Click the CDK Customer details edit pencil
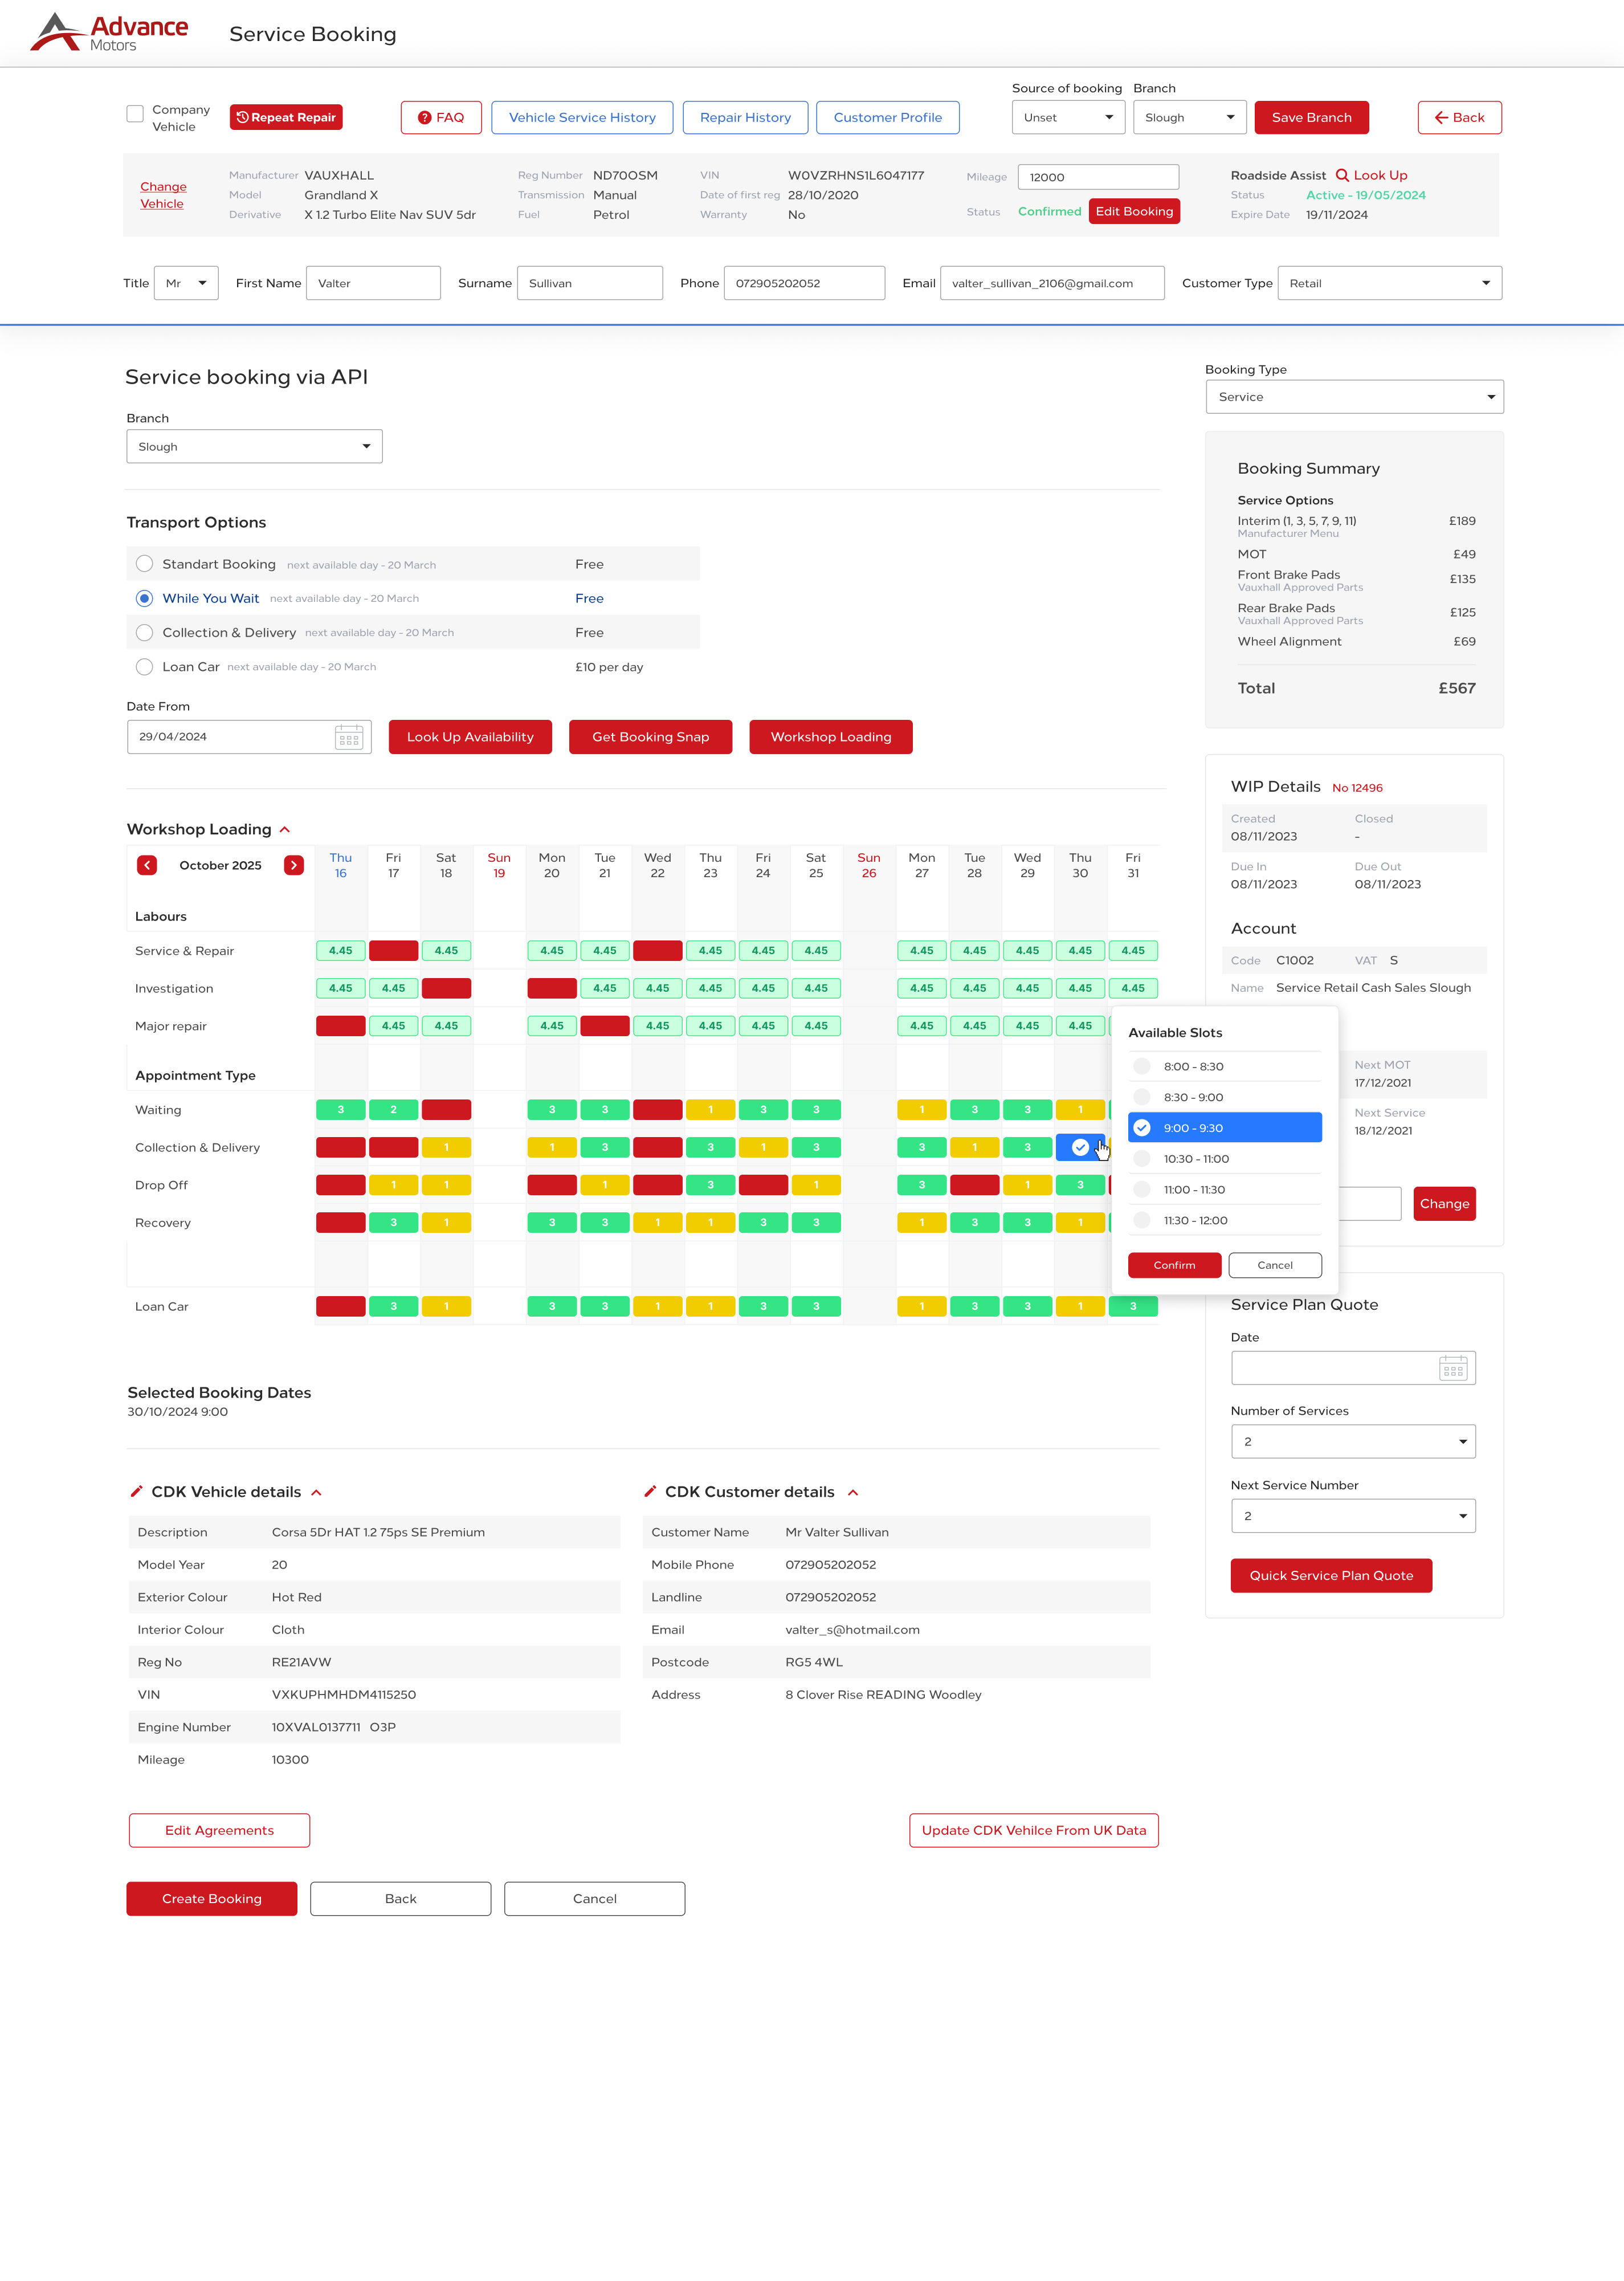Image resolution: width=1624 pixels, height=2281 pixels. tap(650, 1491)
